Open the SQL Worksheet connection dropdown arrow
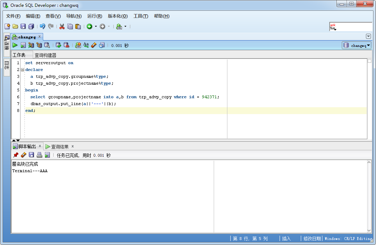The height and width of the screenshot is (245, 376). [126, 26]
